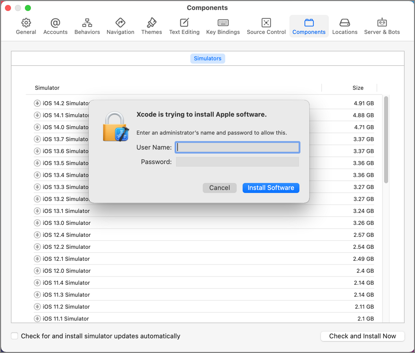Download iOS 14.0 Simulator arrow icon

coord(37,127)
